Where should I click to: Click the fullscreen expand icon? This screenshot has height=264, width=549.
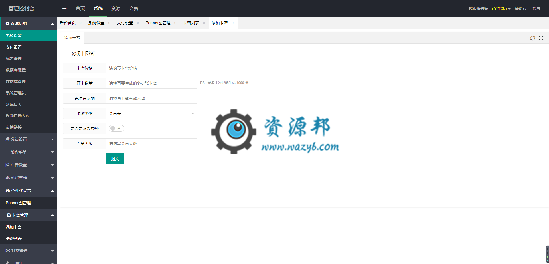pyautogui.click(x=541, y=38)
